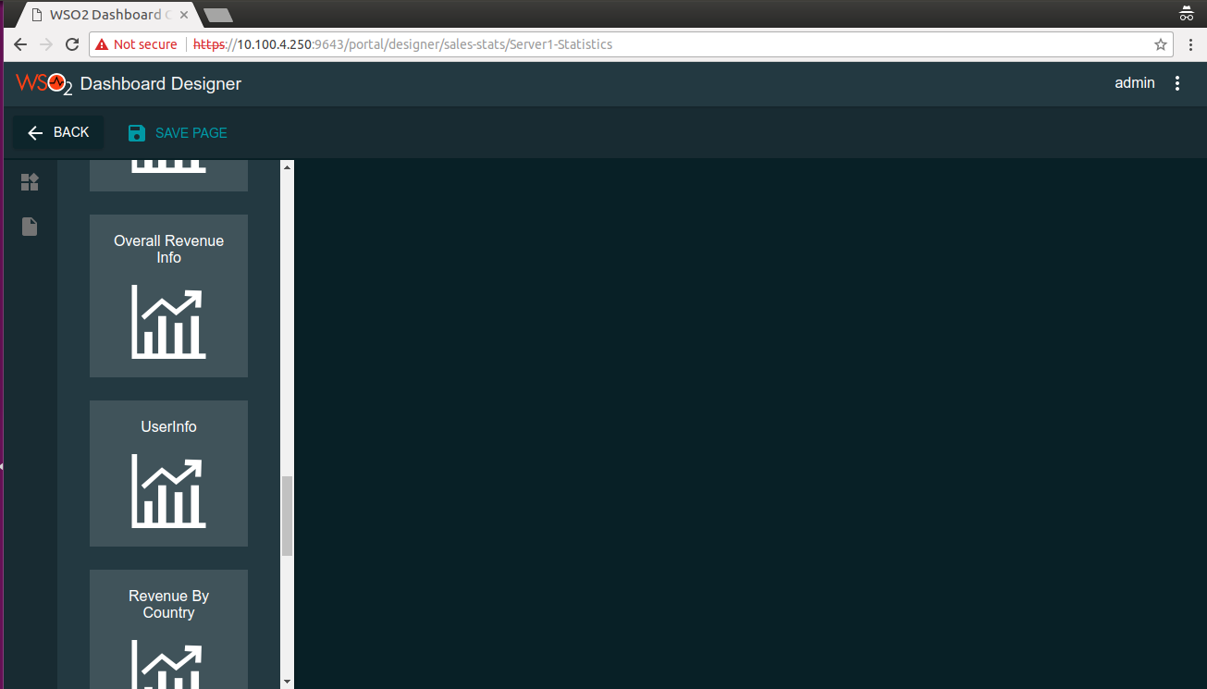The image size is (1207, 689).
Task: Open Chrome's three-dot browser menu
Action: [1192, 43]
